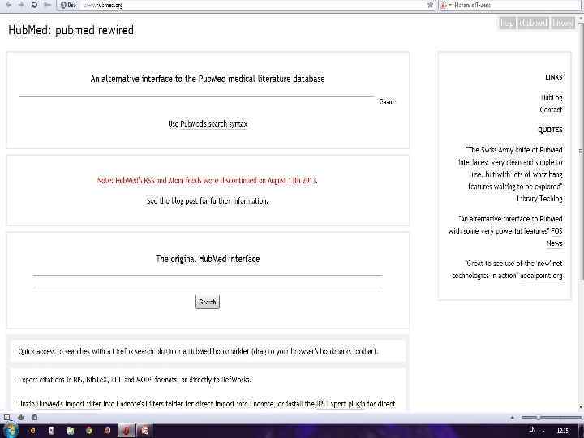The height and width of the screenshot is (438, 584).
Task: Open the HubLog link under LINKS
Action: pos(552,97)
